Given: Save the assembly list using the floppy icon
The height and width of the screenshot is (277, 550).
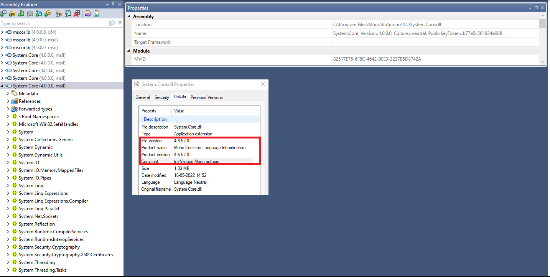Looking at the screenshot, I should tap(68, 13).
